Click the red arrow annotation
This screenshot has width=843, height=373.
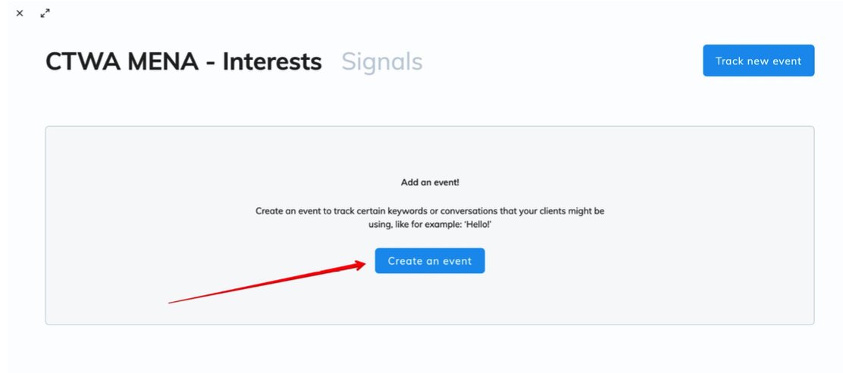tap(267, 282)
